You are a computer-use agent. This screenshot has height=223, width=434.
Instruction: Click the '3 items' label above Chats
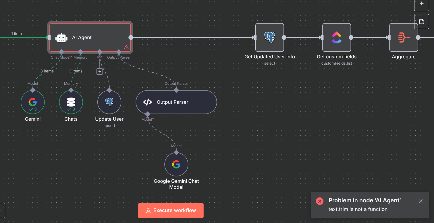[x=76, y=71]
